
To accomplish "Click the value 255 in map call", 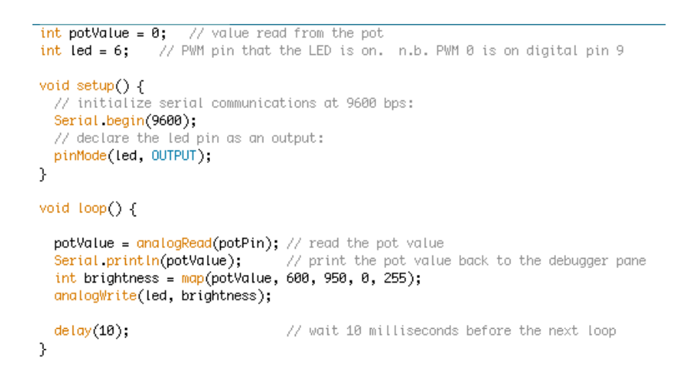I will point(395,279).
